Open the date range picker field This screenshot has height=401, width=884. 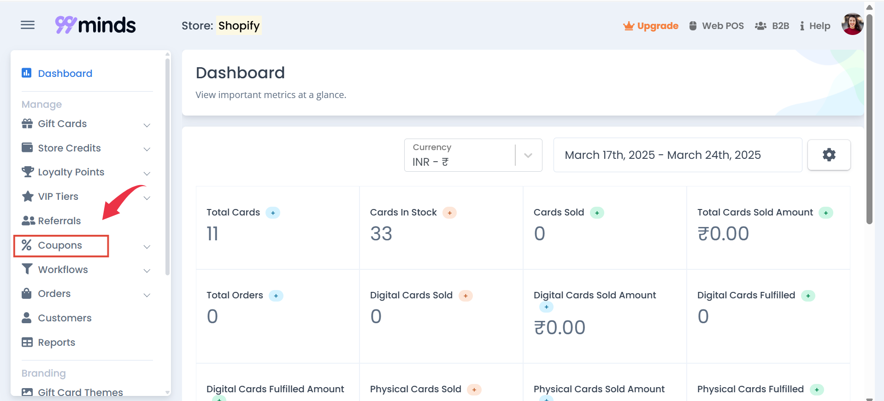[678, 155]
